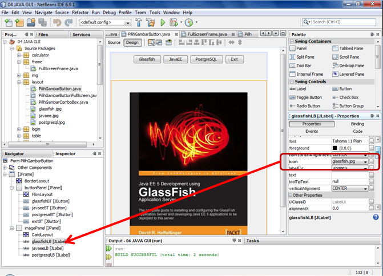This screenshot has height=276, width=383.
Task: Select Layered Pane in the palette
Action: (x=348, y=74)
